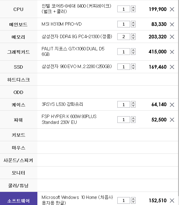Select the 모니터 category row
Screen dimensions: 179x205
click(19, 173)
